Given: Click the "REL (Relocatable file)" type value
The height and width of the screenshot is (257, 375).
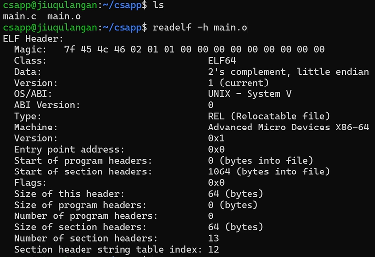Looking at the screenshot, I should 269,116.
